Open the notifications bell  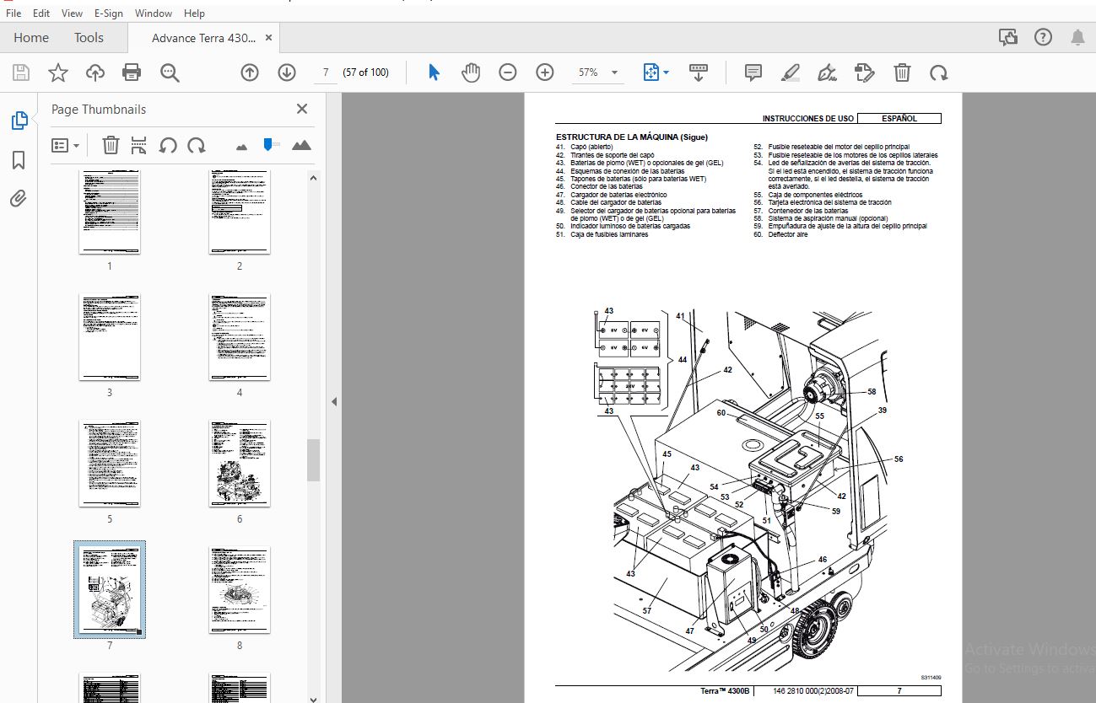1077,37
